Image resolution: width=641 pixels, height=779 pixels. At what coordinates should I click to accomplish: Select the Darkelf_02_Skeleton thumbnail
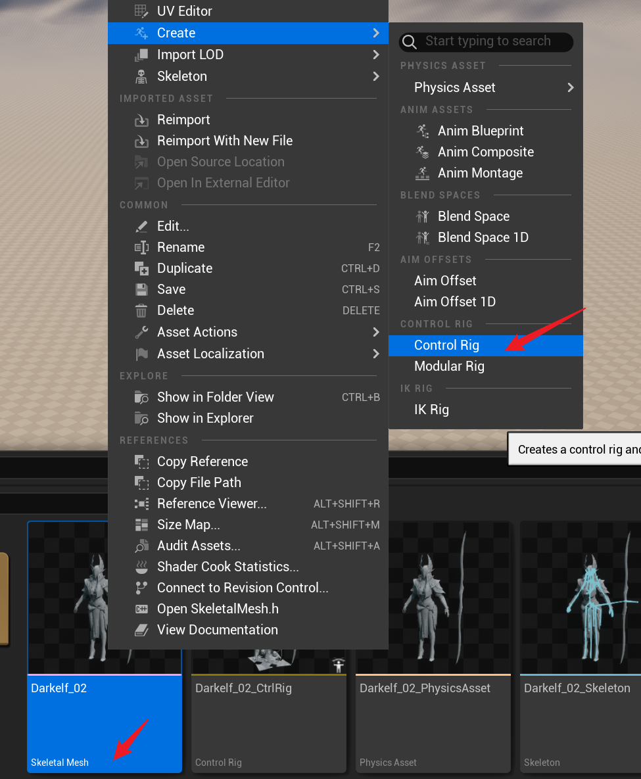point(581,598)
